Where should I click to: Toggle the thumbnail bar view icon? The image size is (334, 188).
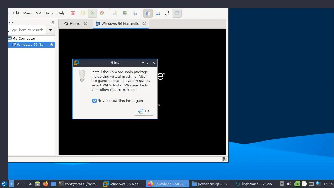tap(158, 13)
